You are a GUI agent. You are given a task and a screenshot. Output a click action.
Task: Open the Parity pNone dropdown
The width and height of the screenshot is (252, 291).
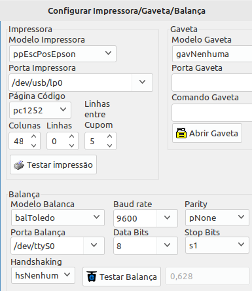(217, 218)
